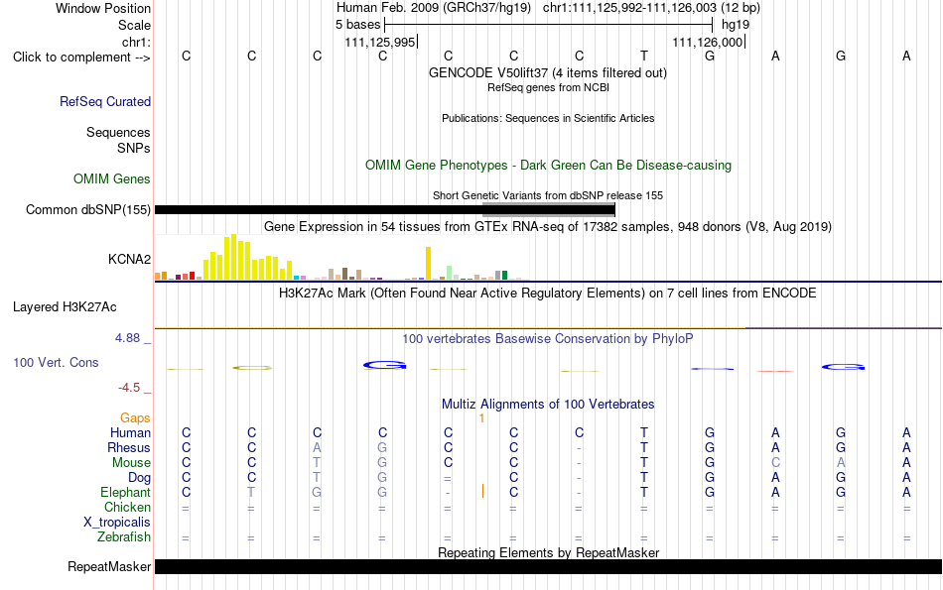
Task: Click the -4.5 PhyloP lower scale value
Action: coord(129,388)
